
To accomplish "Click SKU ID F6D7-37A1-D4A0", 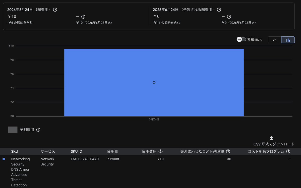I will click(85, 159).
